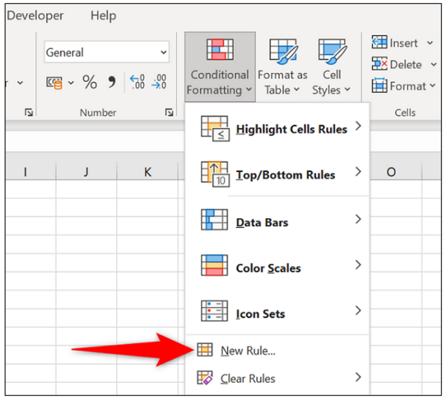Open Color Scales submenu
445x399 pixels.
click(x=277, y=266)
